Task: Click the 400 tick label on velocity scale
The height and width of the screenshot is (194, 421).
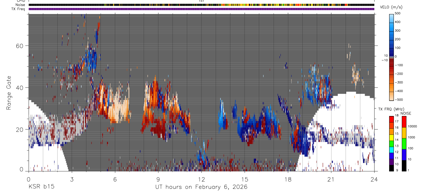Action: point(398,22)
